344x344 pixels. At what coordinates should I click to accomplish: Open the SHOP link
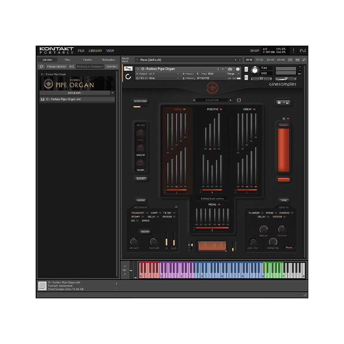pyautogui.click(x=255, y=51)
